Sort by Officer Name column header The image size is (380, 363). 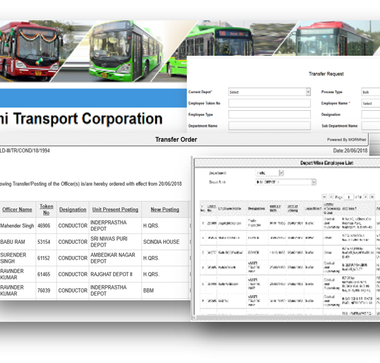[x=17, y=210]
